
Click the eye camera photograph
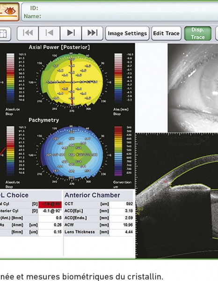[193, 88]
